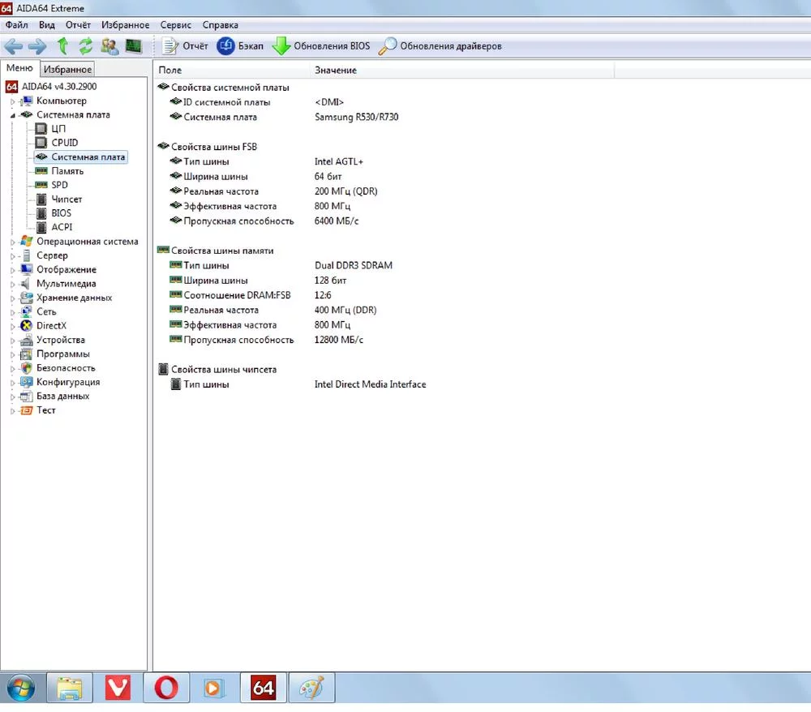Viewport: 811px width, 712px height.
Task: Switch to the Избранное tab
Action: (x=68, y=70)
